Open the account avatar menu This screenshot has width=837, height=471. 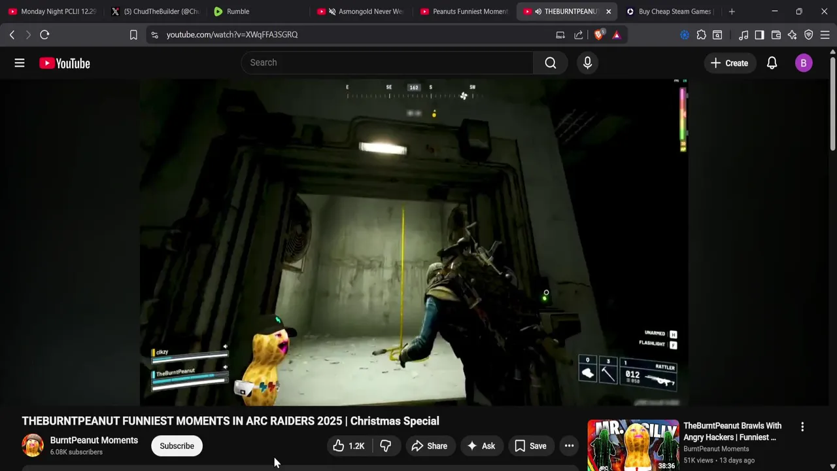click(x=804, y=63)
